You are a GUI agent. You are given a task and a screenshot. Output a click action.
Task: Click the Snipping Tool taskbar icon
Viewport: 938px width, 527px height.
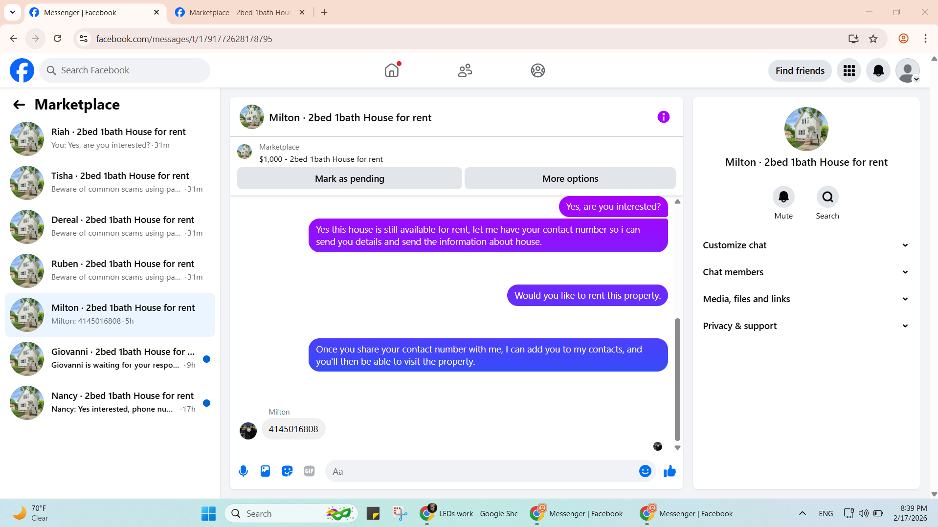(400, 513)
